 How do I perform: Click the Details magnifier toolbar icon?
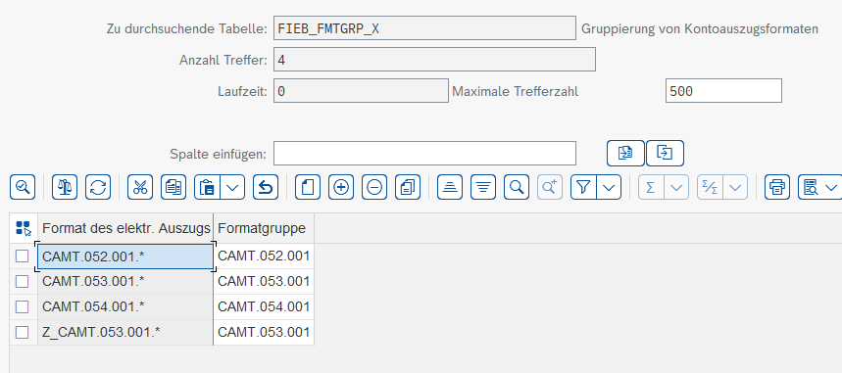(x=23, y=187)
